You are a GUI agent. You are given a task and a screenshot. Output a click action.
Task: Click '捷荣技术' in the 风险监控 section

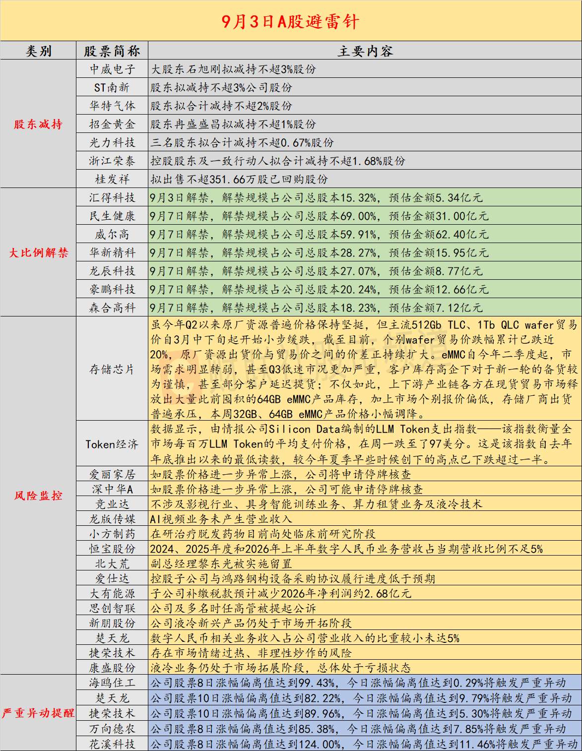click(112, 653)
